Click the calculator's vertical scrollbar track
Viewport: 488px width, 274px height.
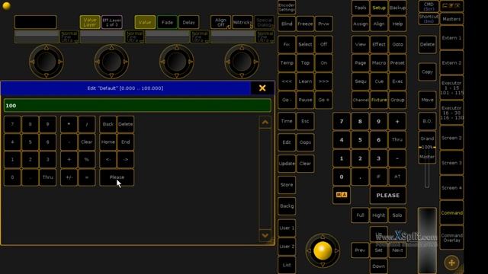pyautogui.click(x=265, y=179)
